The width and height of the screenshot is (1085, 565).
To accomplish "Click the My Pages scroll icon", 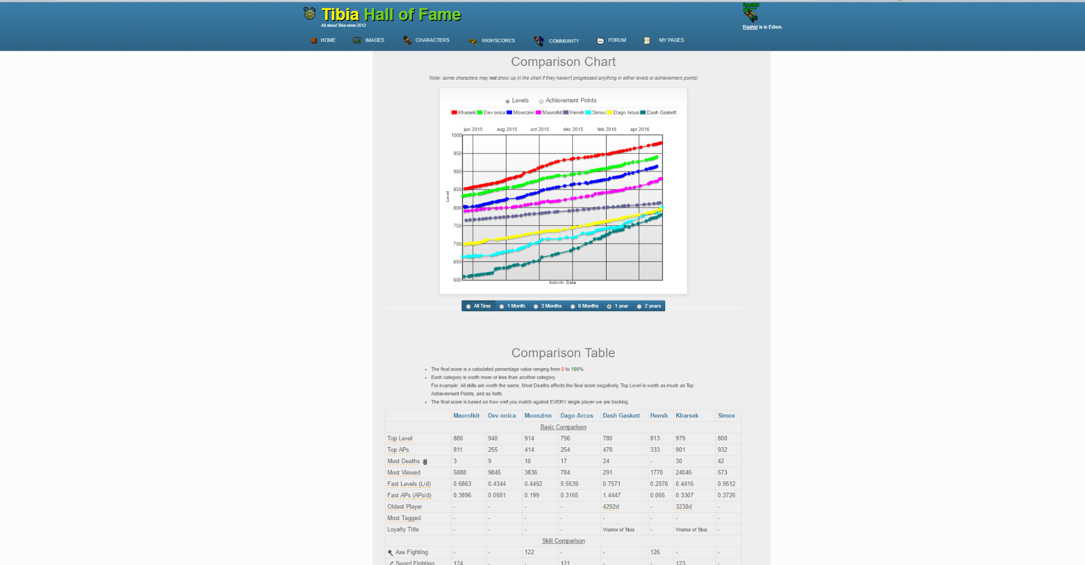I will click(647, 40).
